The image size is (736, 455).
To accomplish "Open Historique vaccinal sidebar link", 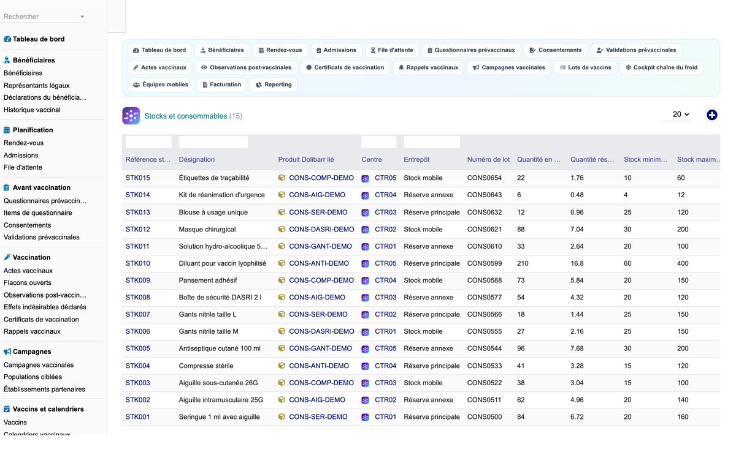I will (32, 110).
